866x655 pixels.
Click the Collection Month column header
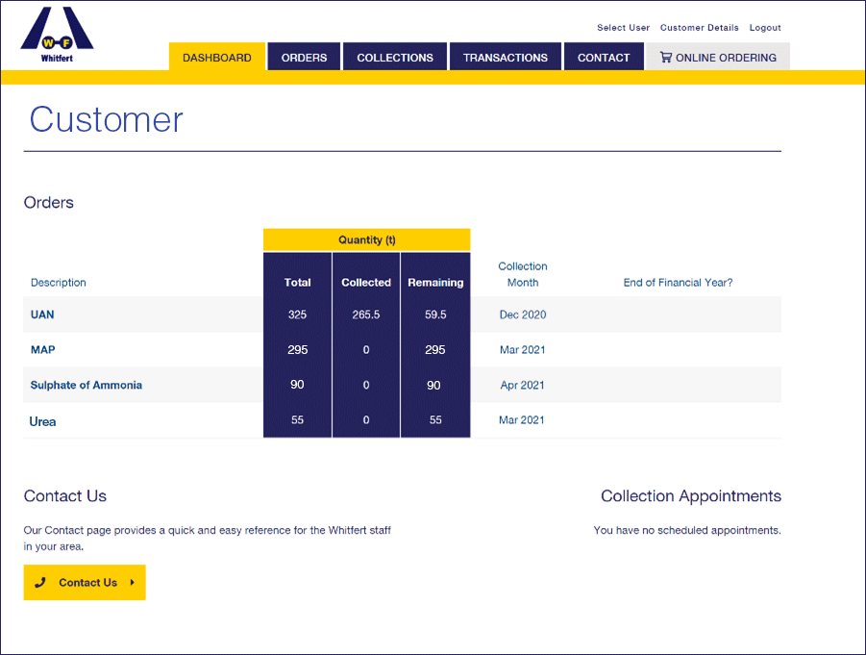(x=523, y=274)
